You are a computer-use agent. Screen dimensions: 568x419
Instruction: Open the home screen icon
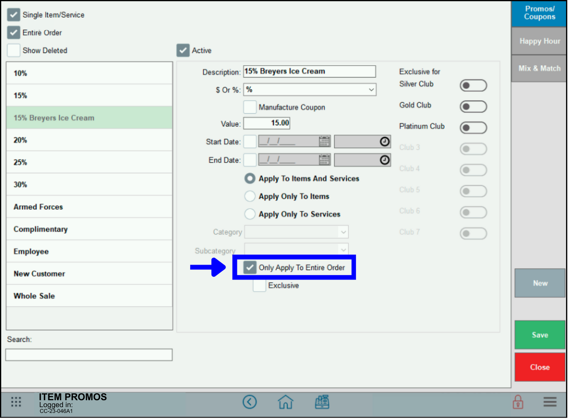coord(286,402)
